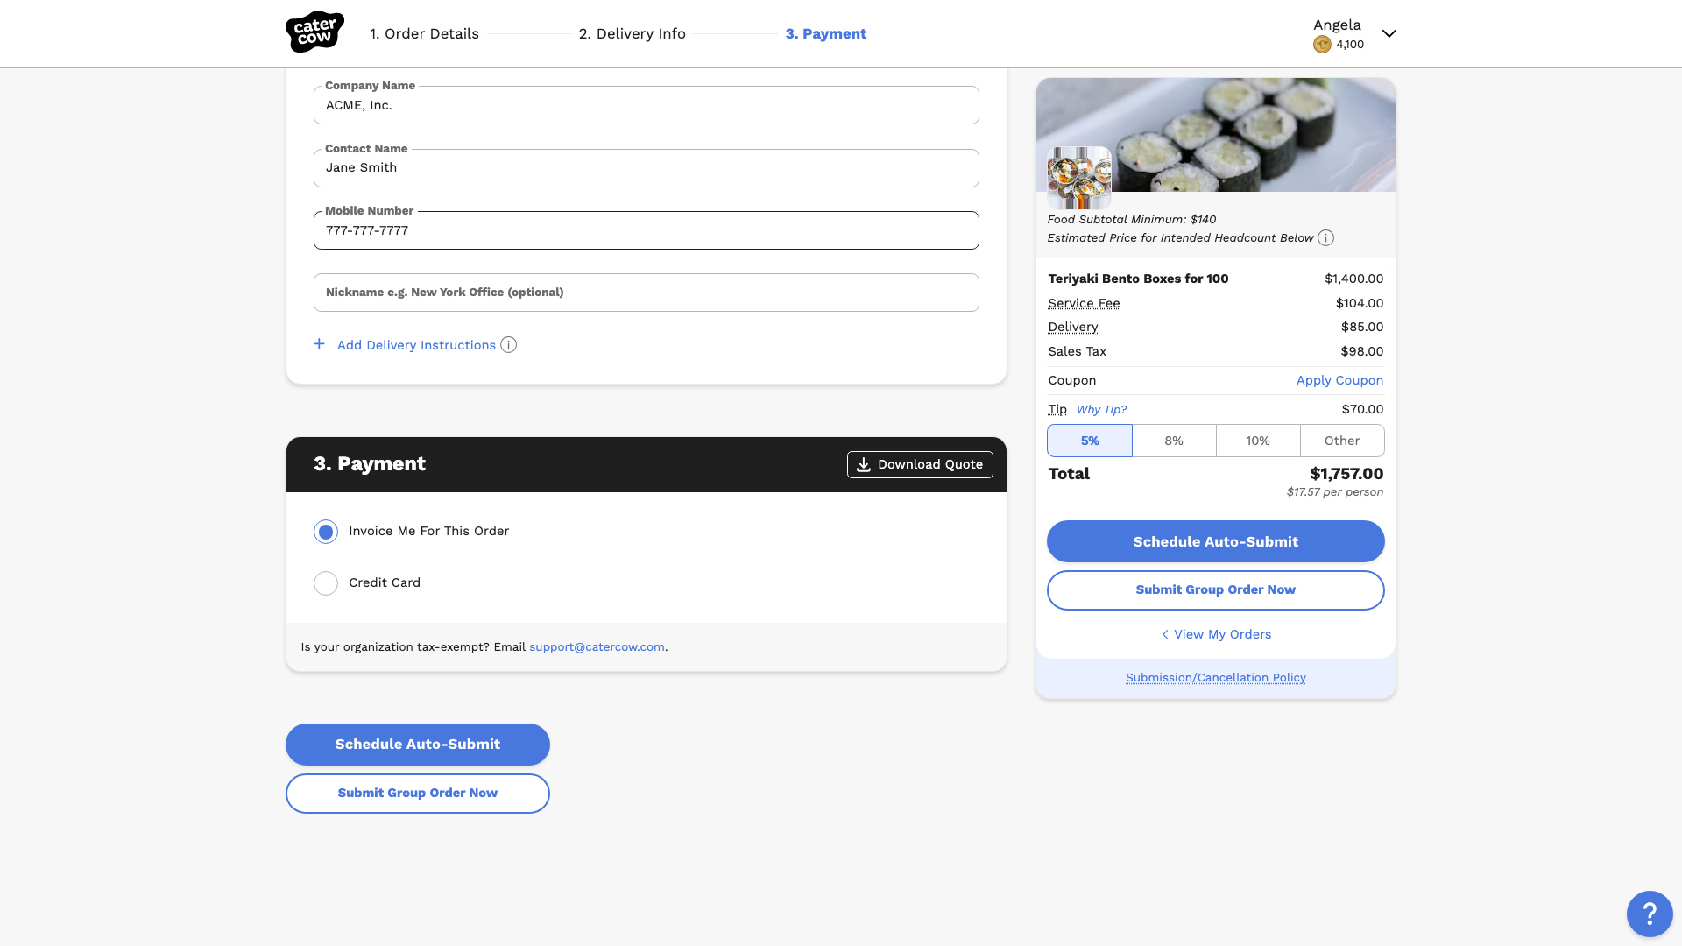The width and height of the screenshot is (1682, 946).
Task: Click the Why Tip? link
Action: coord(1101,409)
